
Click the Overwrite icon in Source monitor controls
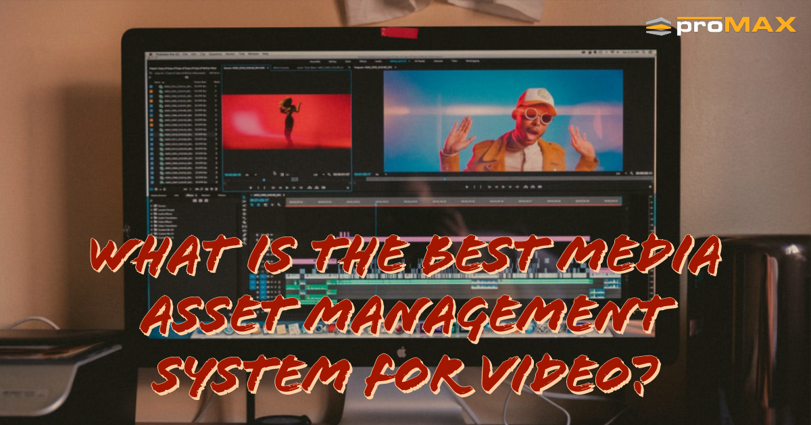(316, 188)
